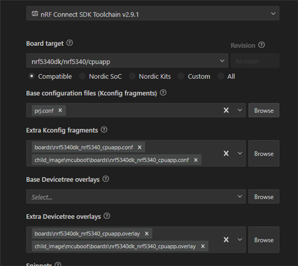Select the Compatible radio button
The width and height of the screenshot is (298, 266).
click(x=32, y=76)
